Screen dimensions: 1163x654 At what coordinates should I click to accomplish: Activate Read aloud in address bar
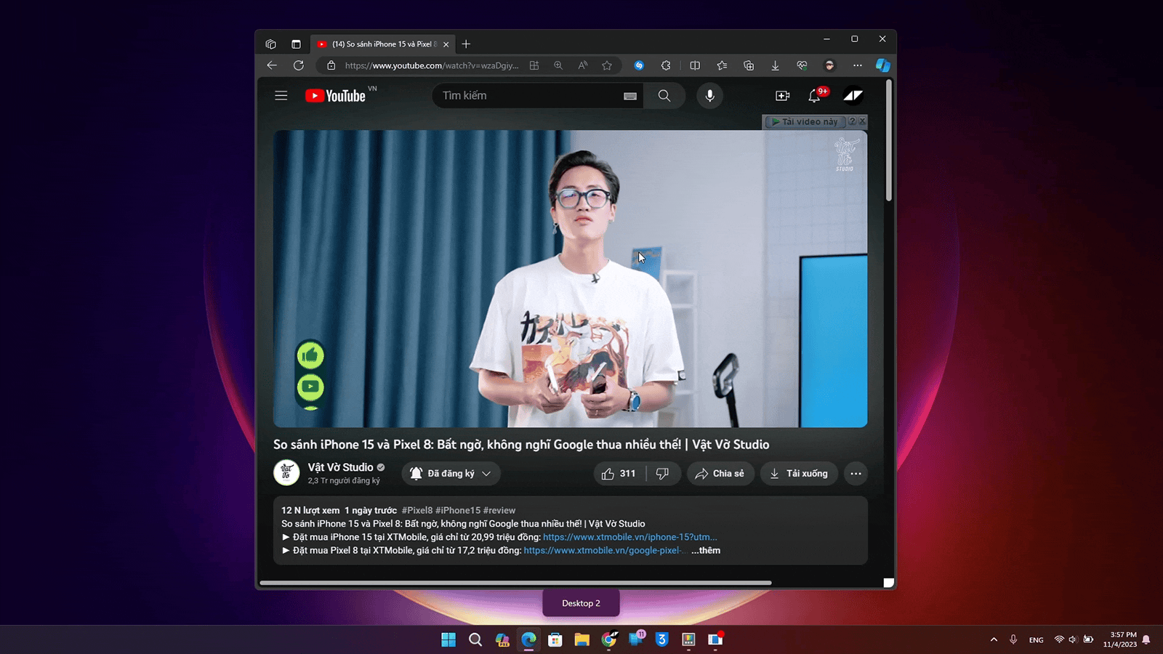click(x=582, y=65)
